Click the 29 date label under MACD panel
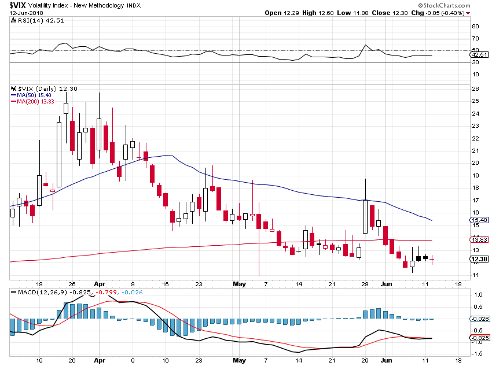Image resolution: width=492 pixels, height=366 pixels. pos(365,360)
